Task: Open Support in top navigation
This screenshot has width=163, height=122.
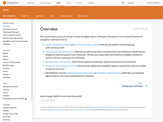Action: (91, 3)
